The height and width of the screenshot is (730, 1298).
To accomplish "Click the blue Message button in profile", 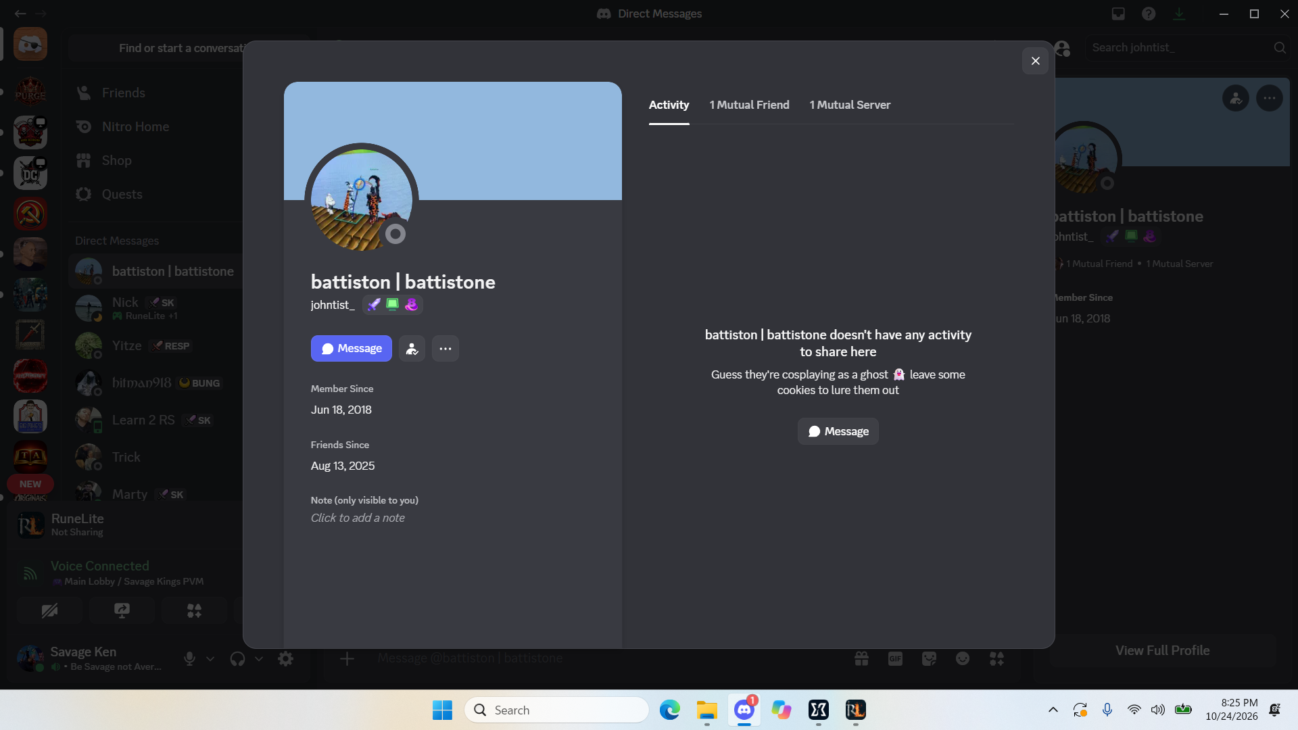I will click(x=351, y=349).
